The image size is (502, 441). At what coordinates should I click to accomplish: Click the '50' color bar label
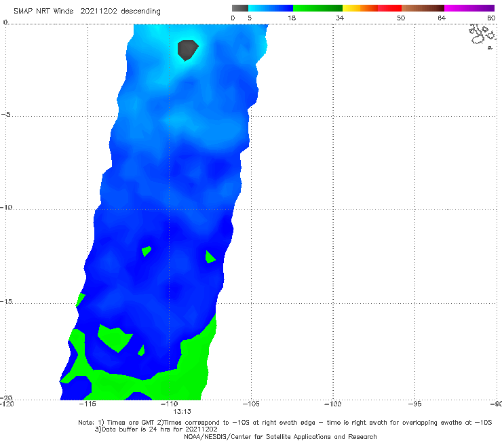click(x=401, y=18)
